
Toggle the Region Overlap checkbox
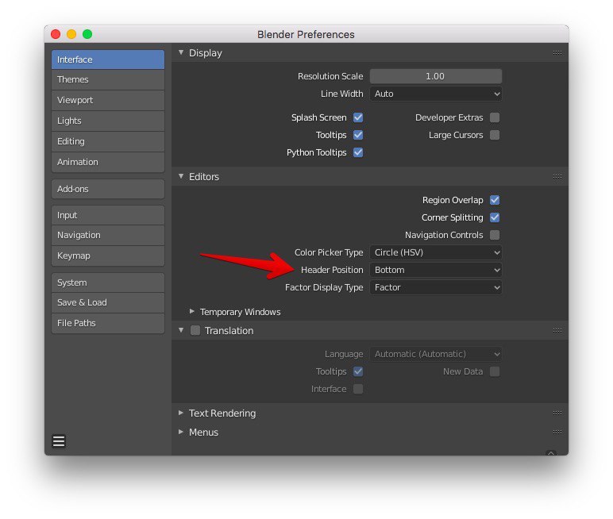coord(495,200)
